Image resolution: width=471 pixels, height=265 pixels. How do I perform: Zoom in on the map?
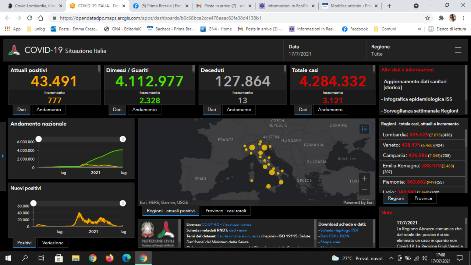(x=364, y=179)
